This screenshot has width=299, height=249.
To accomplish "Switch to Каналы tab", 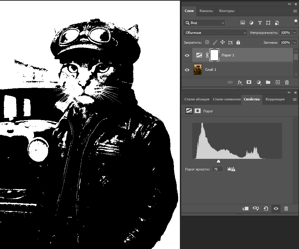I will pos(206,11).
